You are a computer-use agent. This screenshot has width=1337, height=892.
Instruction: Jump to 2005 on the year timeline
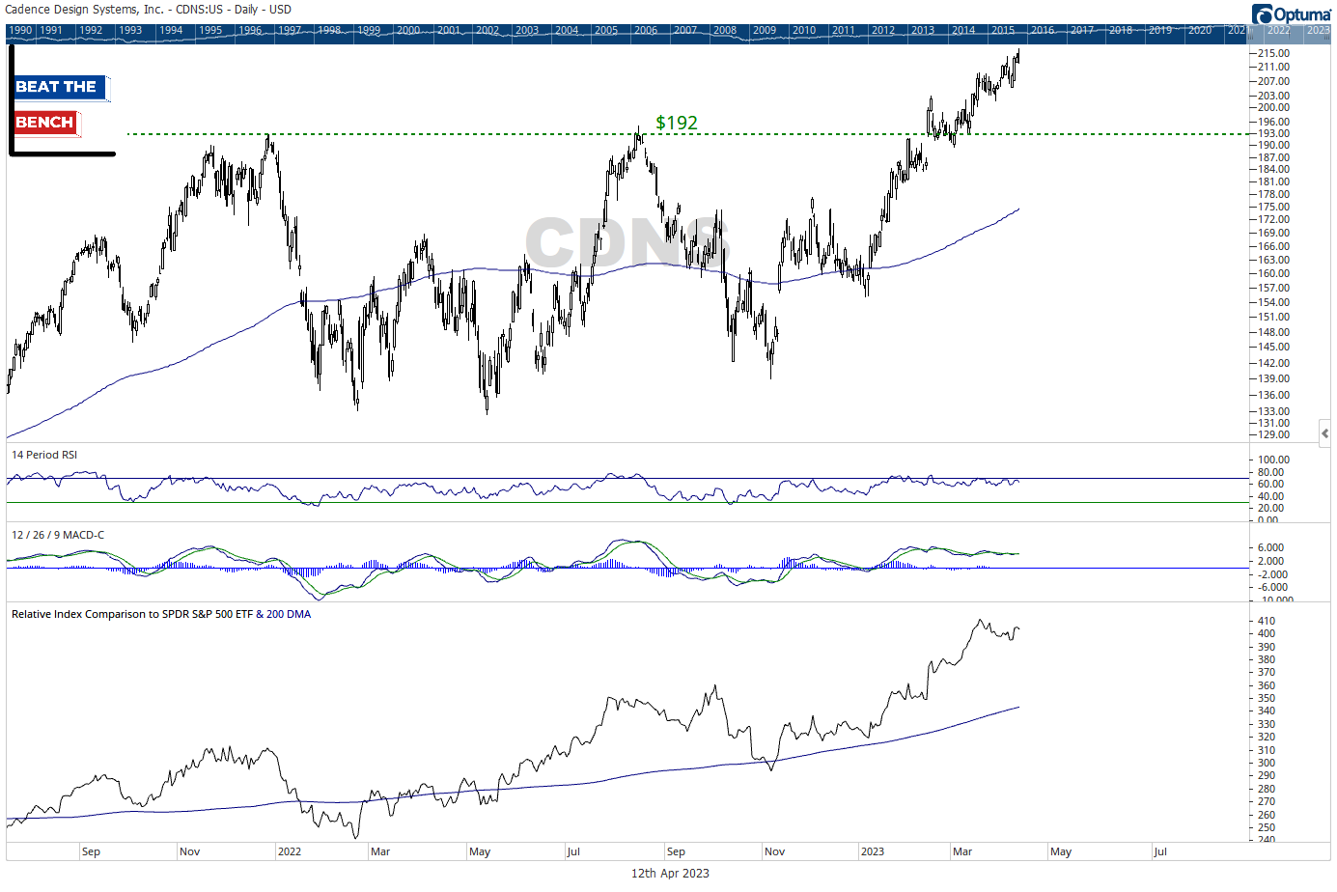[x=606, y=31]
